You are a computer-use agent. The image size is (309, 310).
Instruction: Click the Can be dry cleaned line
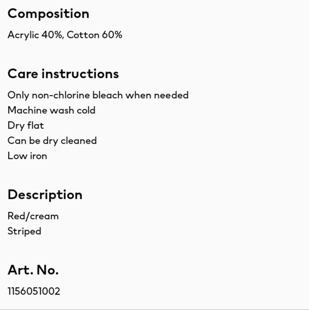point(52,141)
